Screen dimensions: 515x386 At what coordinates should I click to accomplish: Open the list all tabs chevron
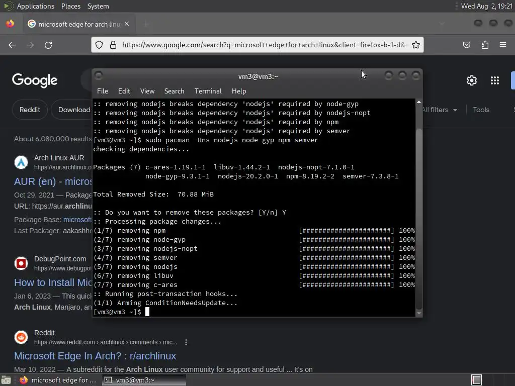click(442, 24)
